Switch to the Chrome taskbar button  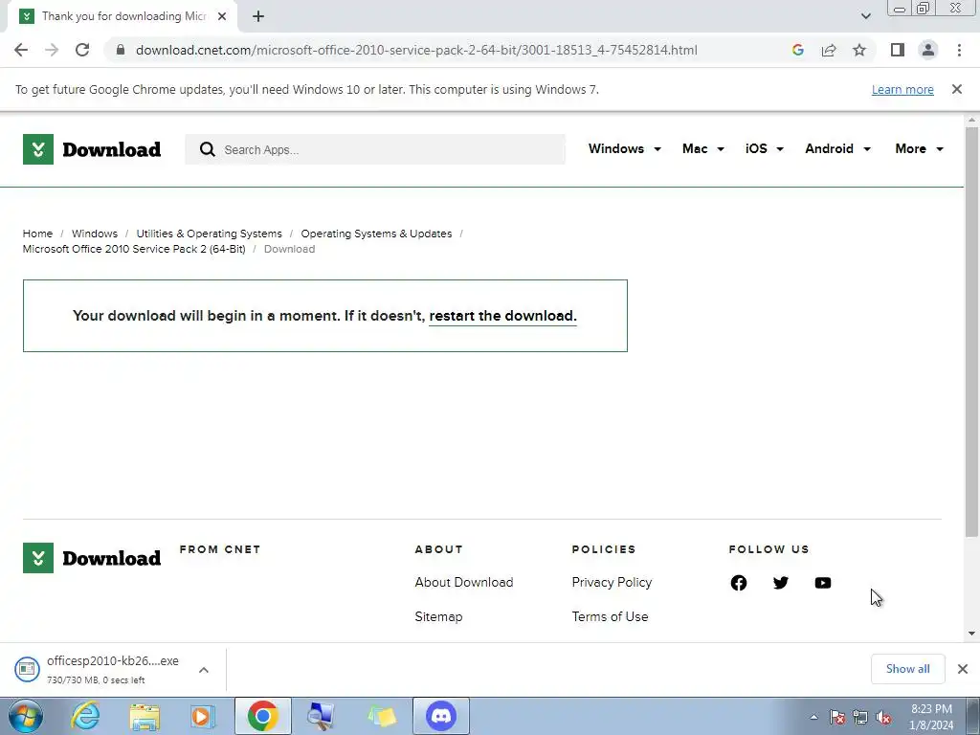[262, 716]
